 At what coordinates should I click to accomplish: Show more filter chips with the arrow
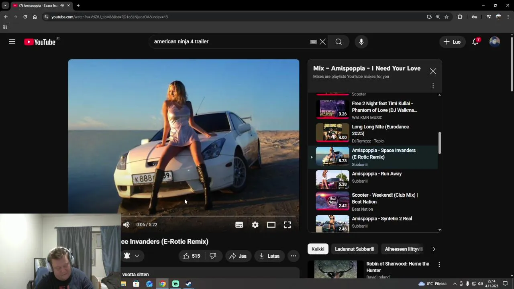tap(434, 249)
